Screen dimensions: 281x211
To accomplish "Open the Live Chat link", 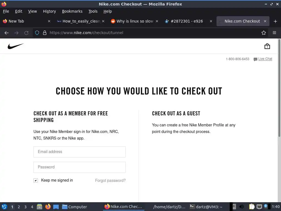I will click(265, 59).
